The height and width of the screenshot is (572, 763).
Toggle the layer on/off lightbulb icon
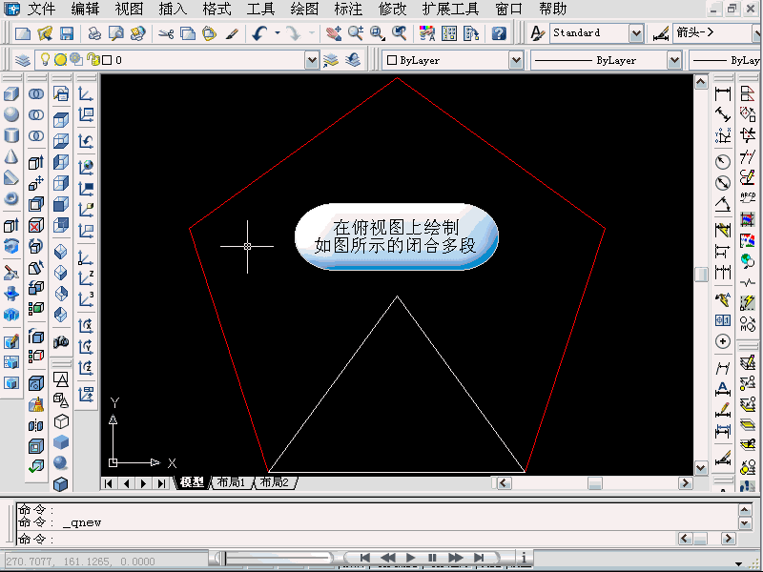44,60
